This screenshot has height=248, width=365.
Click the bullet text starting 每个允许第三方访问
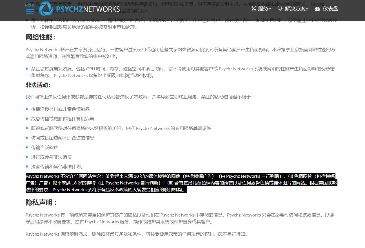(184, 24)
